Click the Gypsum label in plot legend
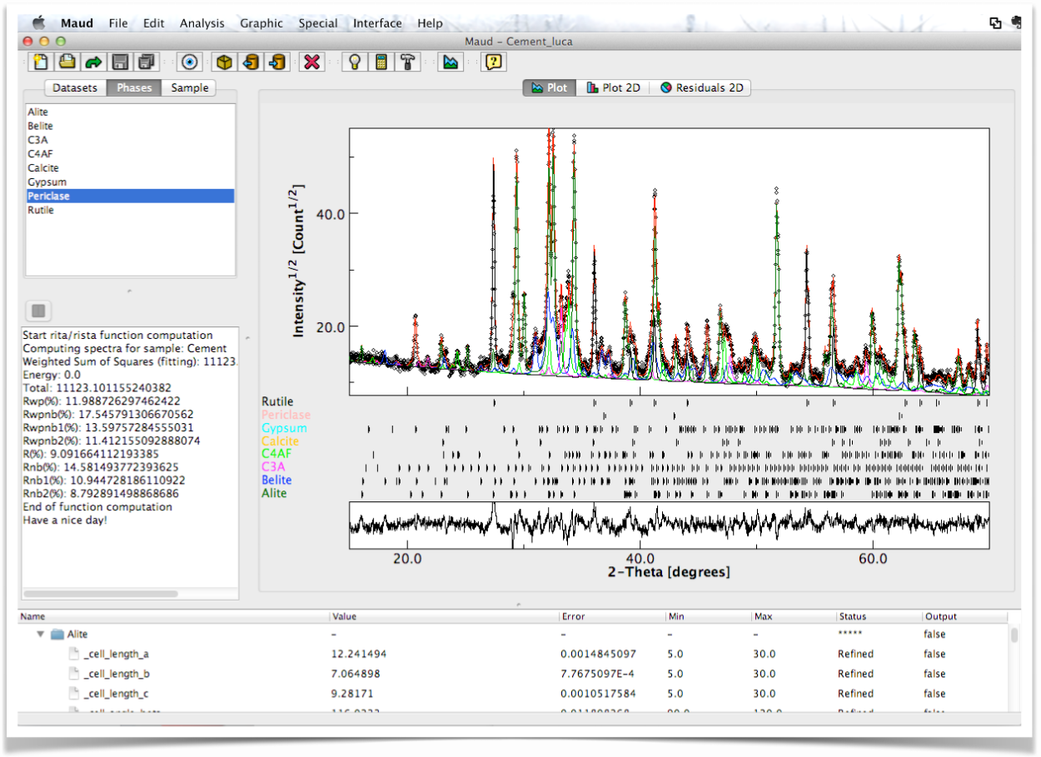Viewport: 1041px width, 757px height. coord(284,428)
